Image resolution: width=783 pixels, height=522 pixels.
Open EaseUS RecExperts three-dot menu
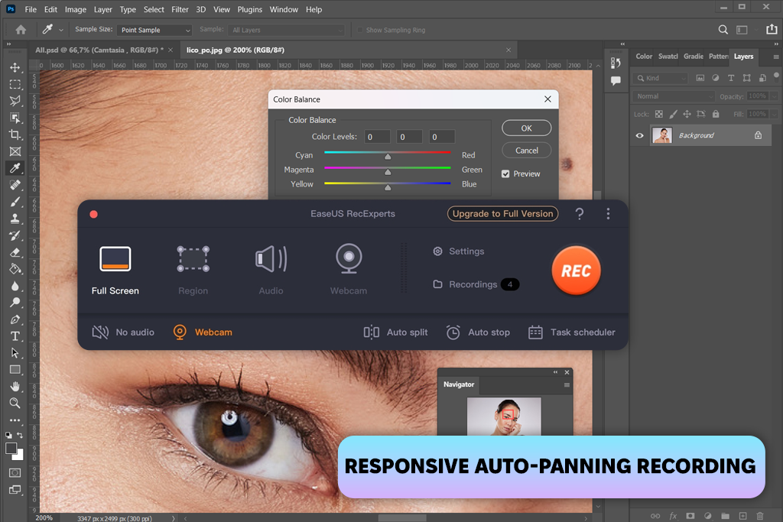(x=608, y=213)
